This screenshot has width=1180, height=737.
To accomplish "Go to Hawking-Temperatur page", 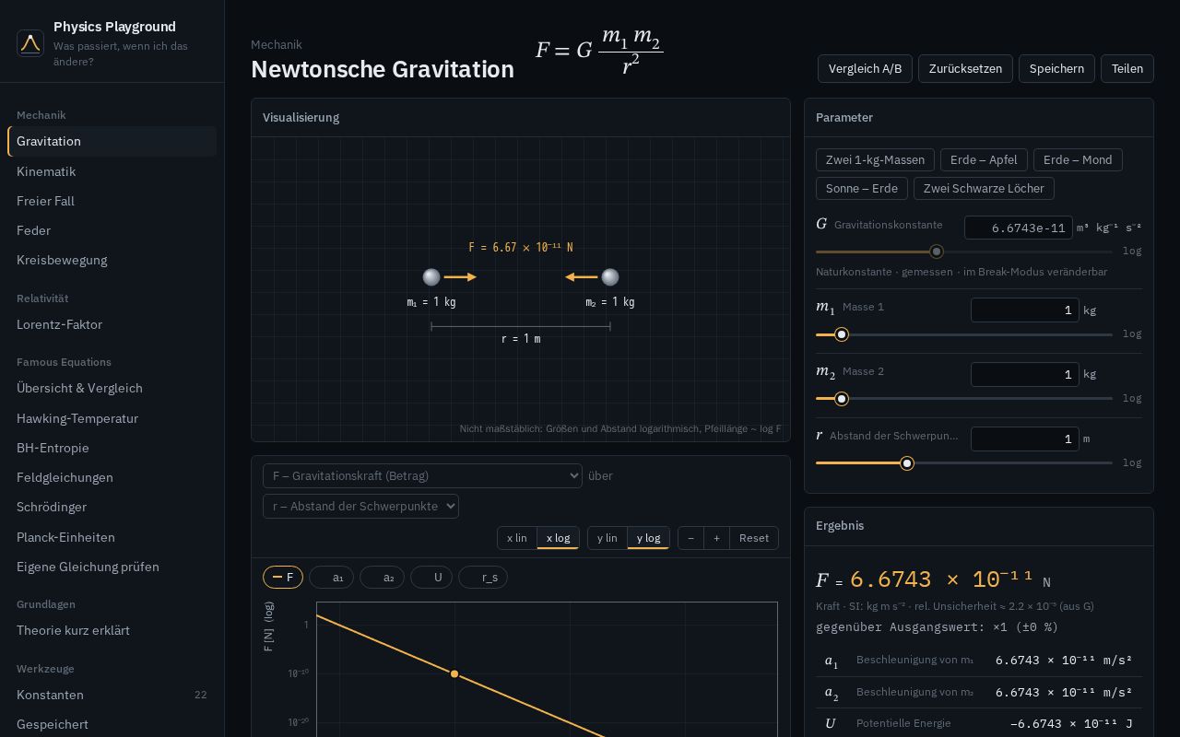I will point(112,418).
